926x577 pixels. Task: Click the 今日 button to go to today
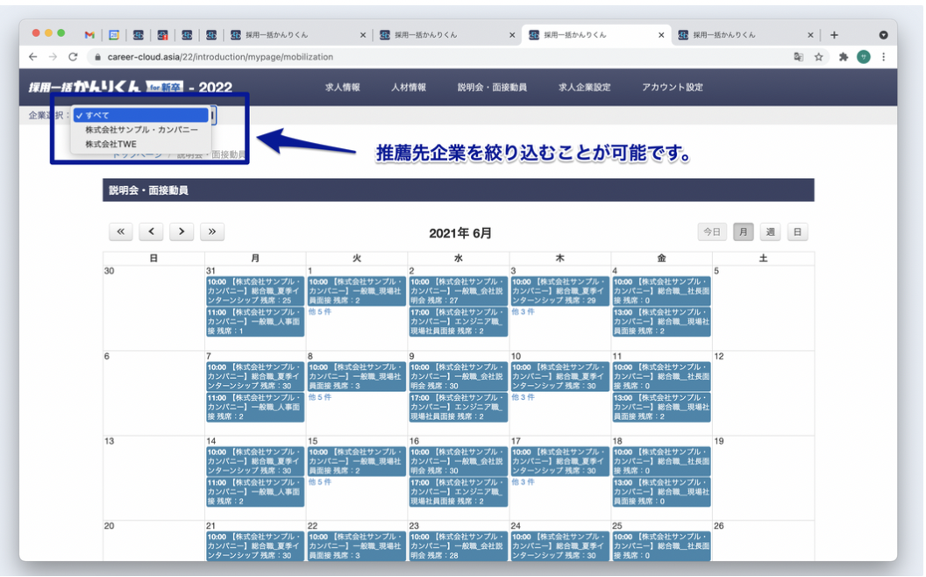(x=712, y=232)
